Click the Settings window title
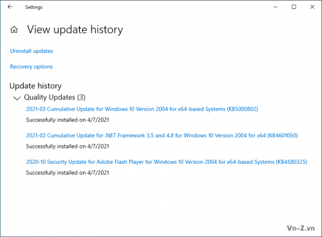322x237 pixels. [33, 7]
